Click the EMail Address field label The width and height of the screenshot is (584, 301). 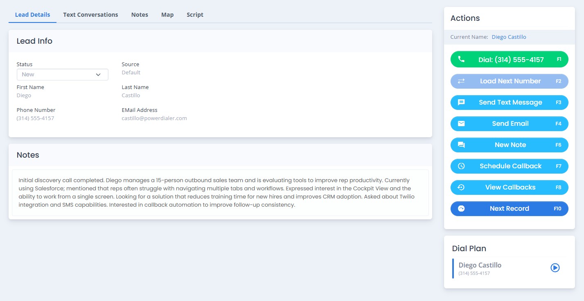140,110
